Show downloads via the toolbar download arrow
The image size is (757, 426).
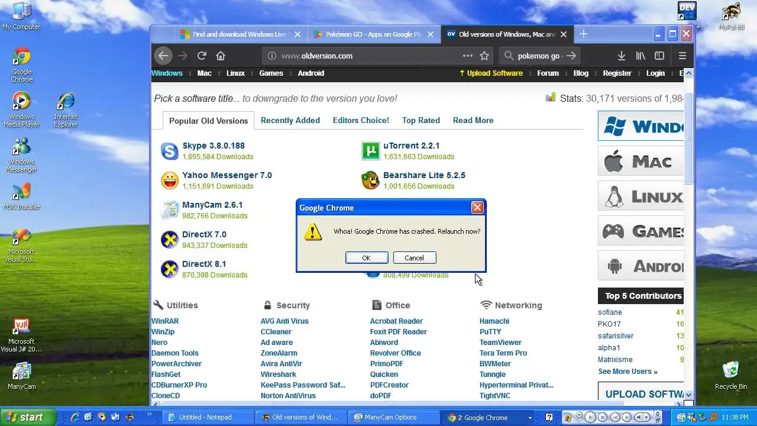pos(622,56)
